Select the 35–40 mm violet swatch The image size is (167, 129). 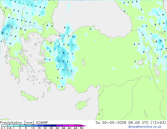tap(65, 126)
